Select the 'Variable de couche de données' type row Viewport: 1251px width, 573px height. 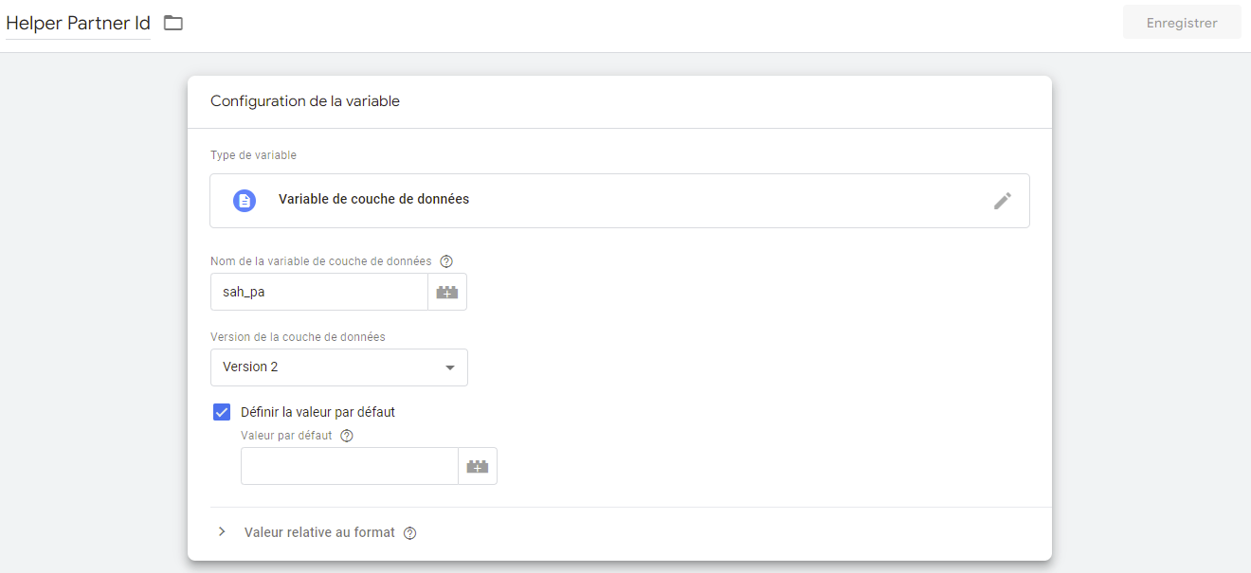pyautogui.click(x=619, y=200)
